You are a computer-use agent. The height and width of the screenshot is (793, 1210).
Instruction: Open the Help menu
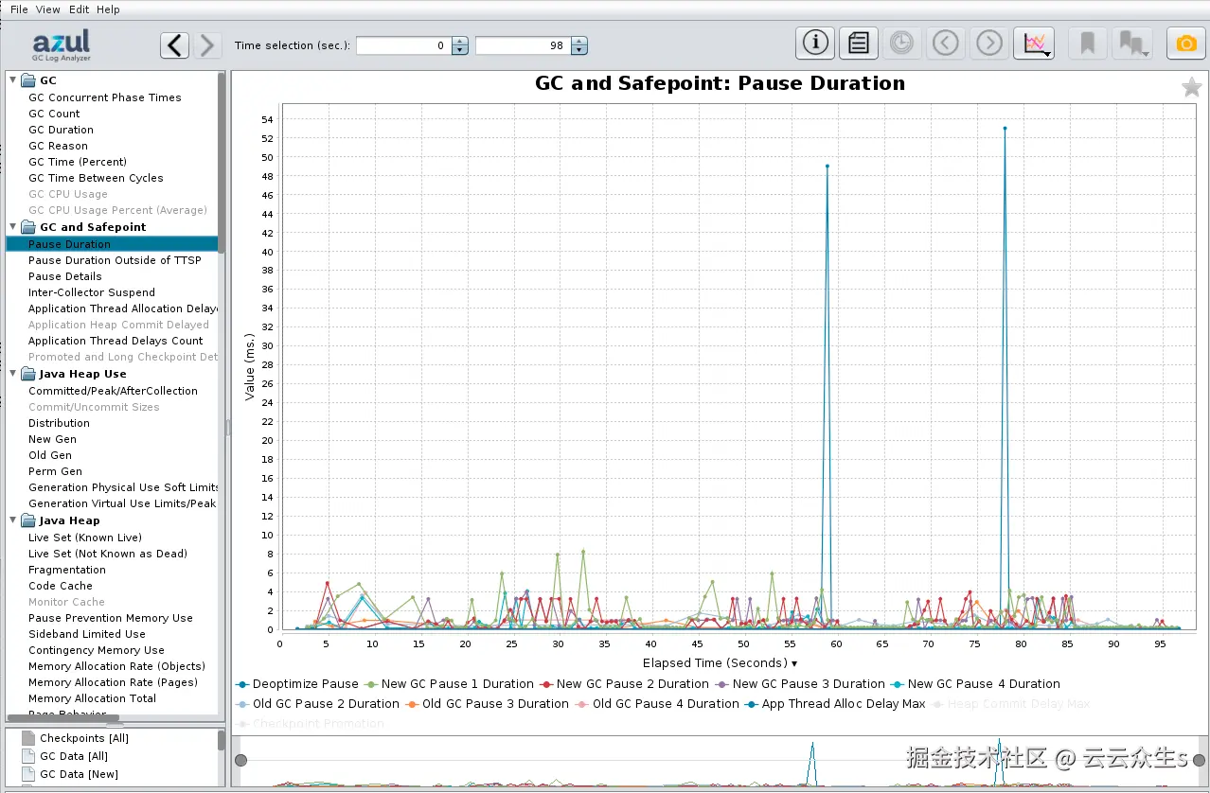click(109, 9)
